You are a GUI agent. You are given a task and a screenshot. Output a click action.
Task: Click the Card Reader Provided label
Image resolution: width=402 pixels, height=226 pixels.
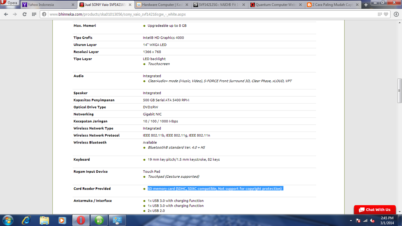92,189
